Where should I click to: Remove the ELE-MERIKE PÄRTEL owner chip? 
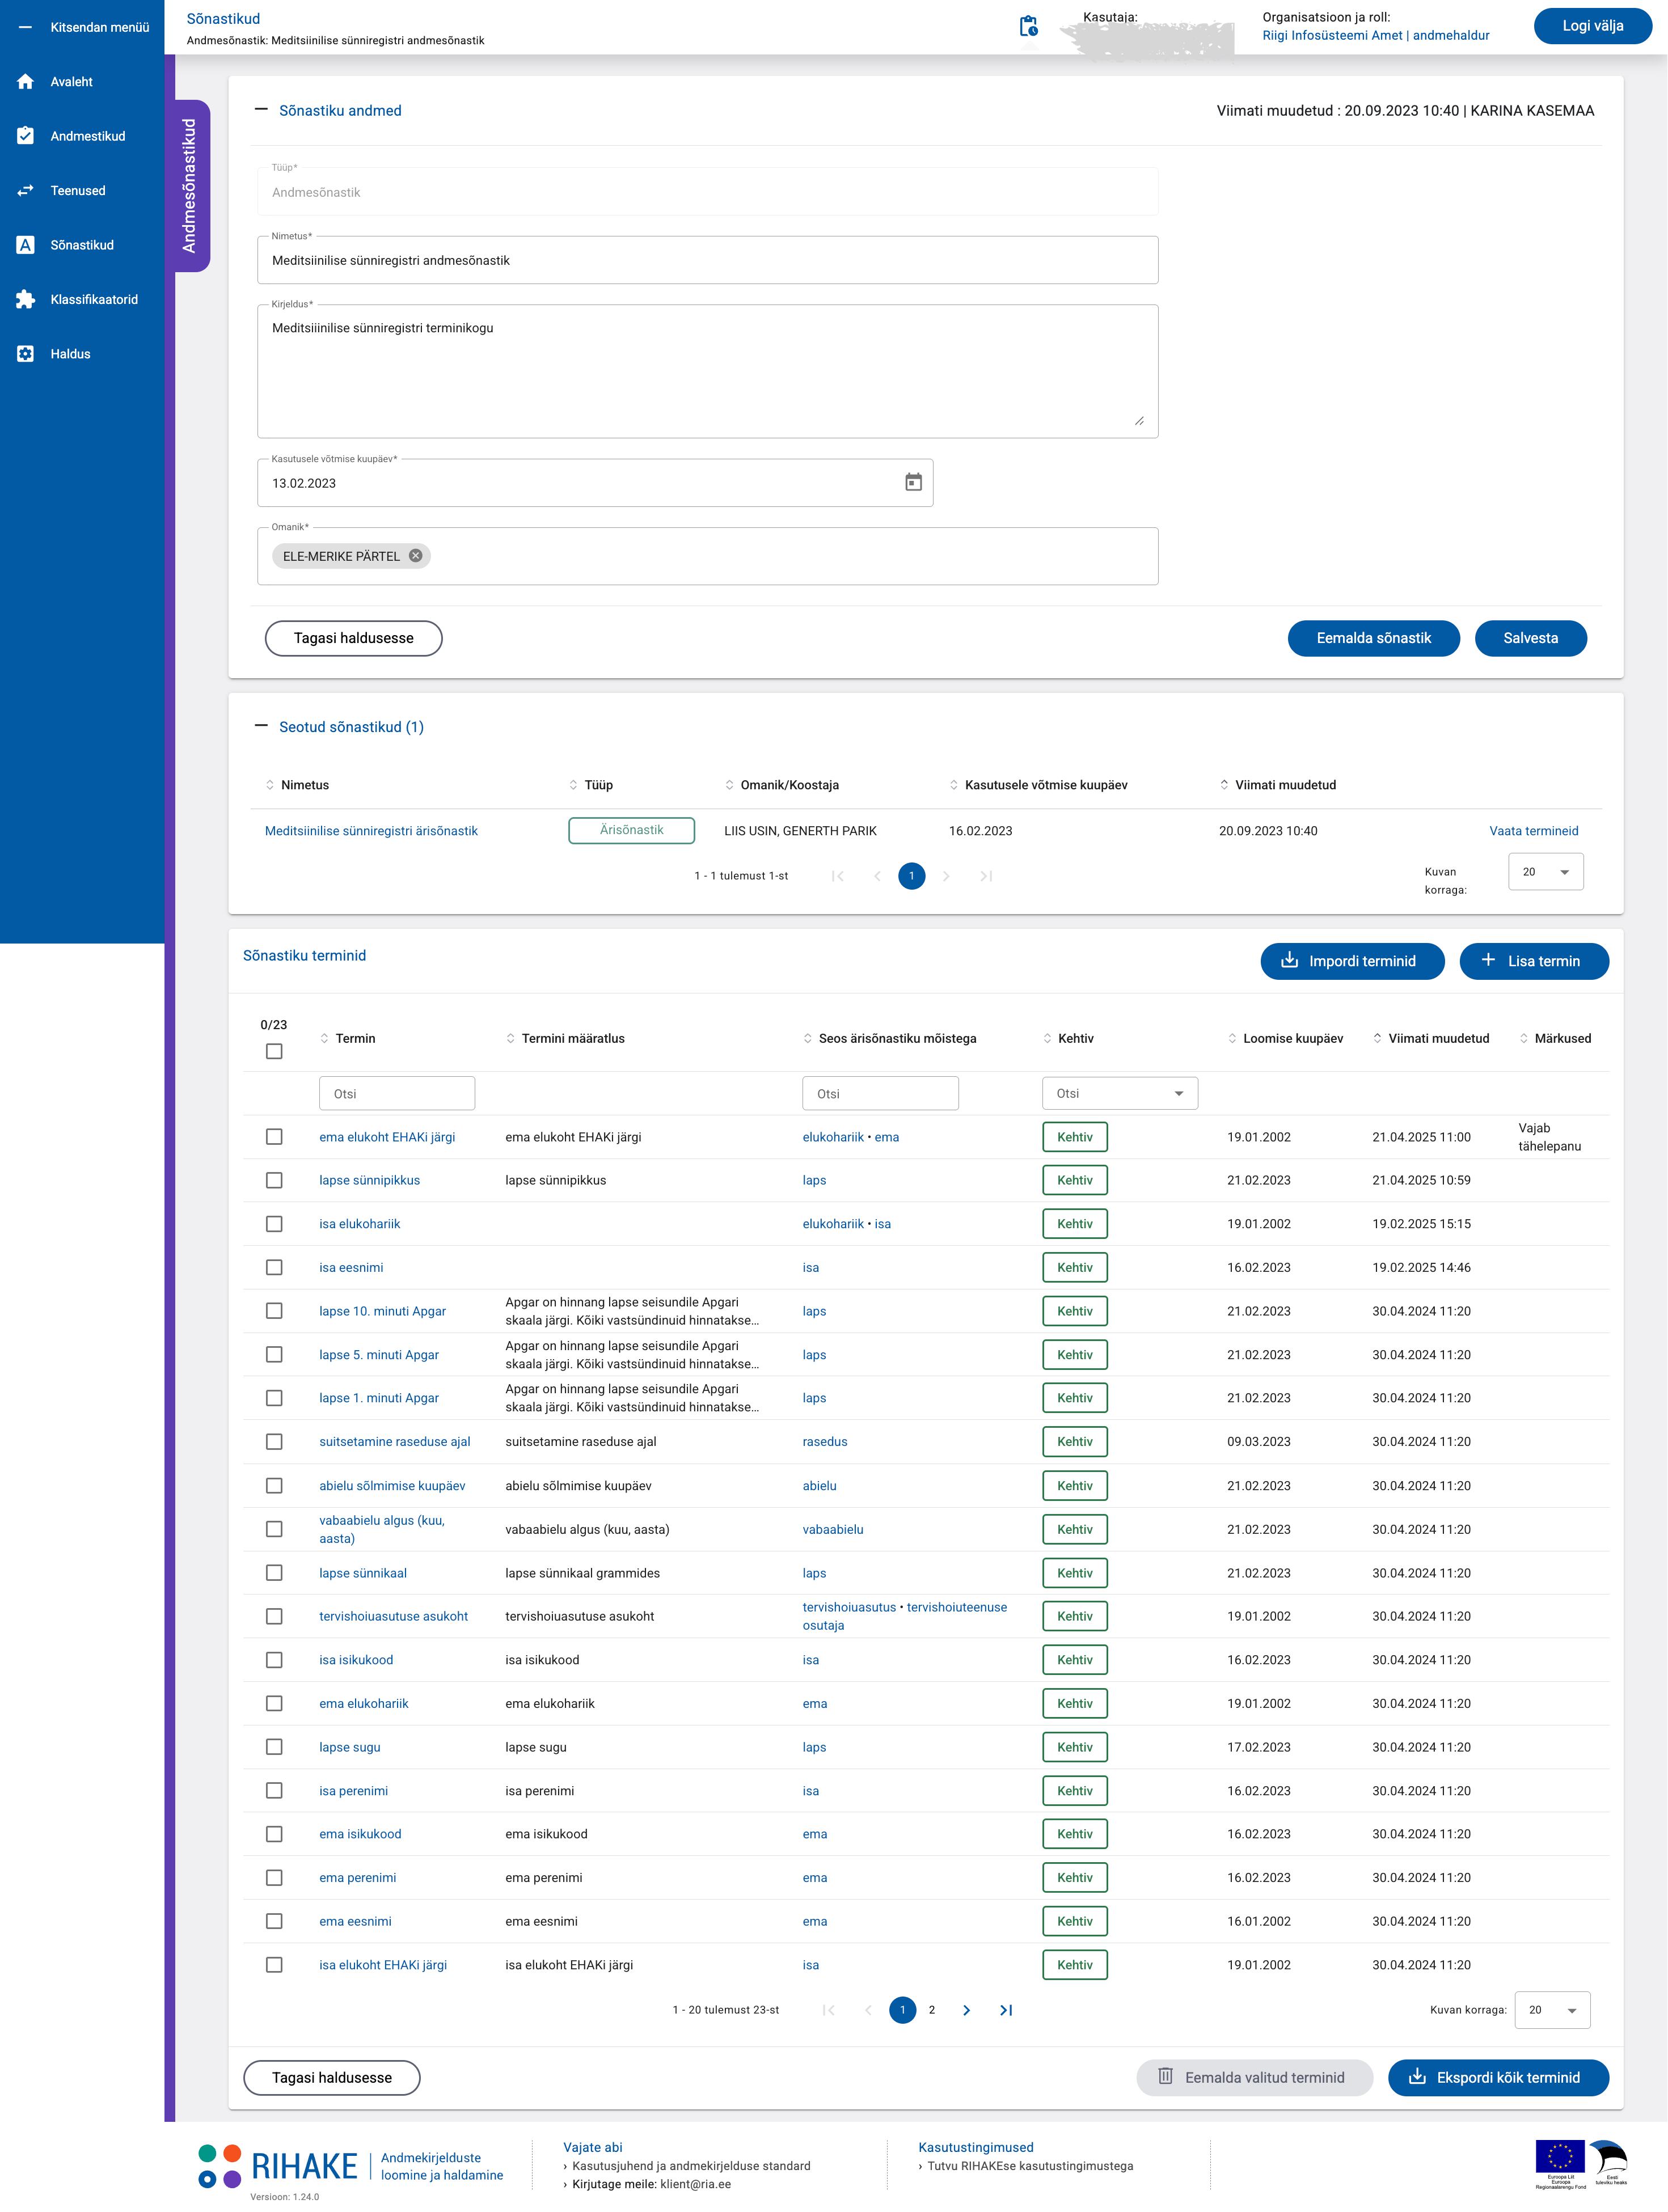click(416, 556)
